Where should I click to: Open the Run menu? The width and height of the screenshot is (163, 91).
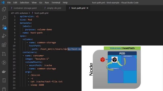(x=47, y=3)
